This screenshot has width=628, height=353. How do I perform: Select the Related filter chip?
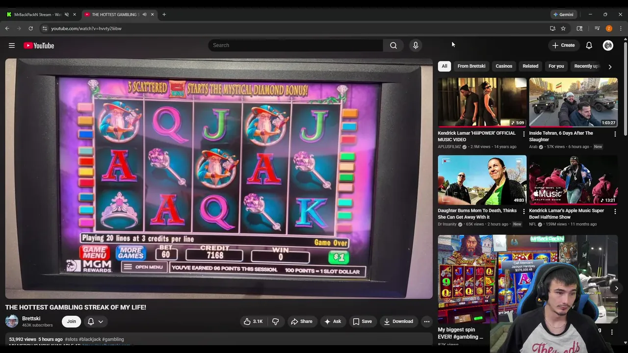pos(530,66)
